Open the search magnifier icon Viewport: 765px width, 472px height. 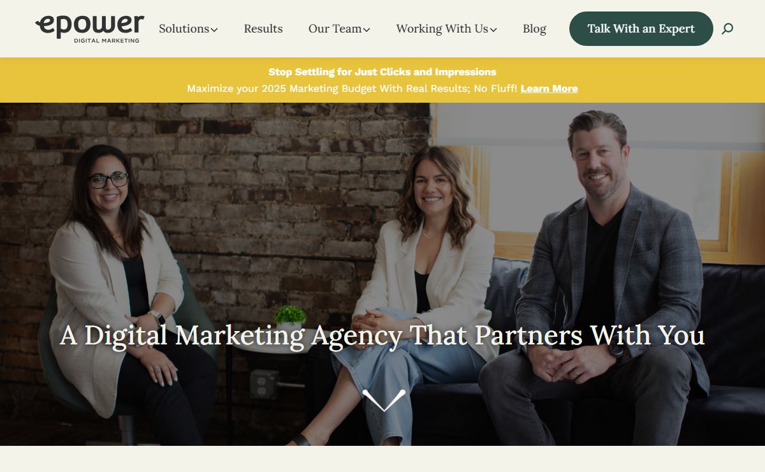click(727, 29)
